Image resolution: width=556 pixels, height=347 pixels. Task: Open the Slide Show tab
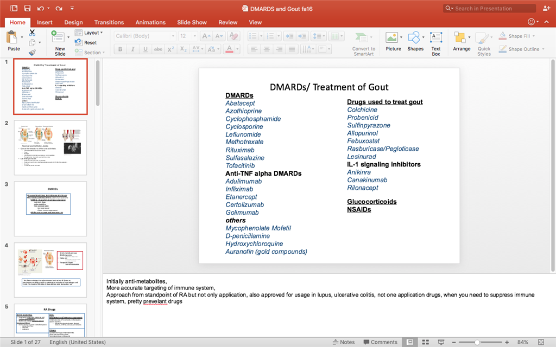point(192,22)
